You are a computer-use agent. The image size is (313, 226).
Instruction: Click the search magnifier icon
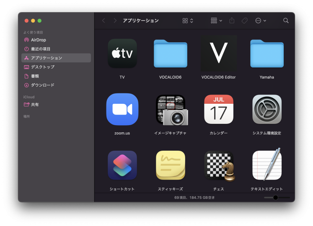[286, 21]
